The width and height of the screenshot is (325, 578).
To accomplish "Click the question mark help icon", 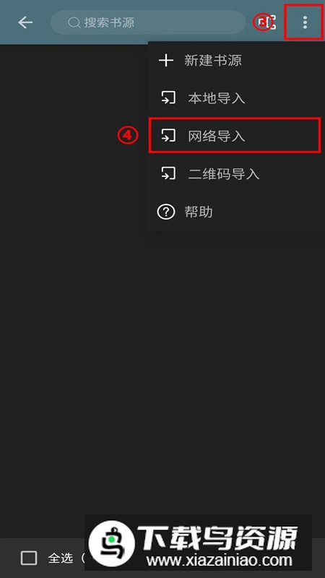I will [166, 212].
